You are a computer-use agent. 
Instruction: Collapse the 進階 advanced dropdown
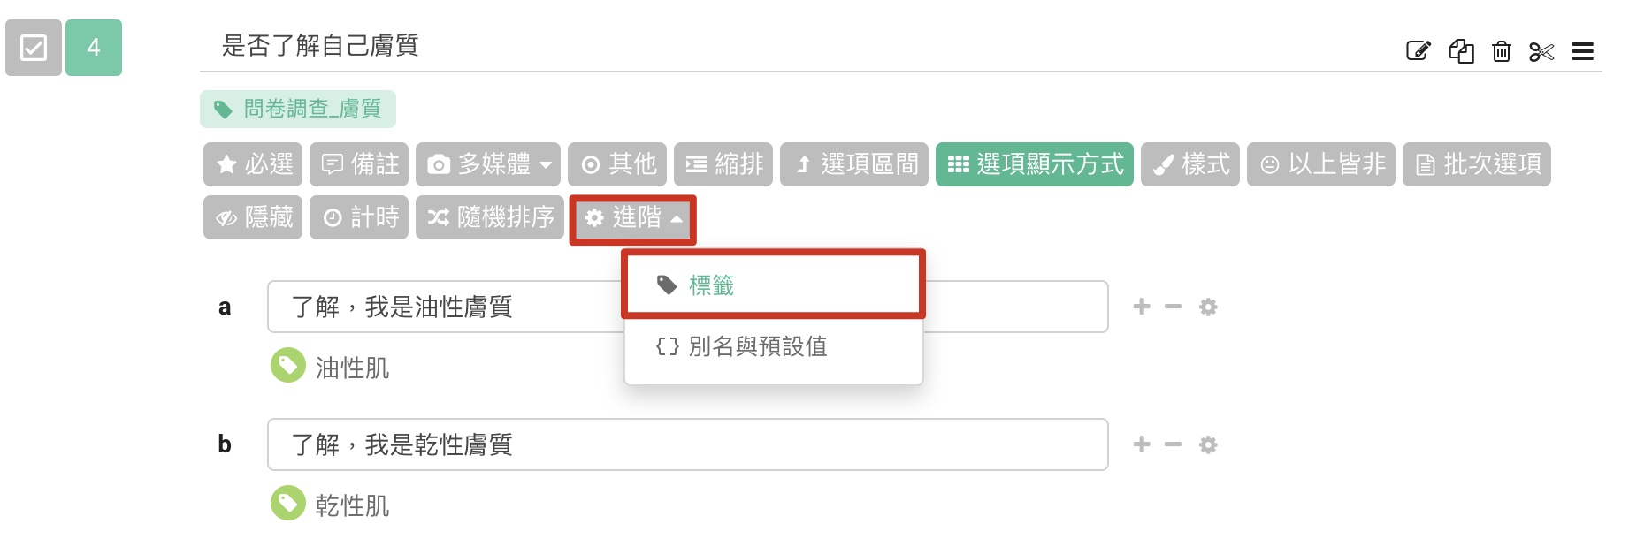tap(633, 218)
